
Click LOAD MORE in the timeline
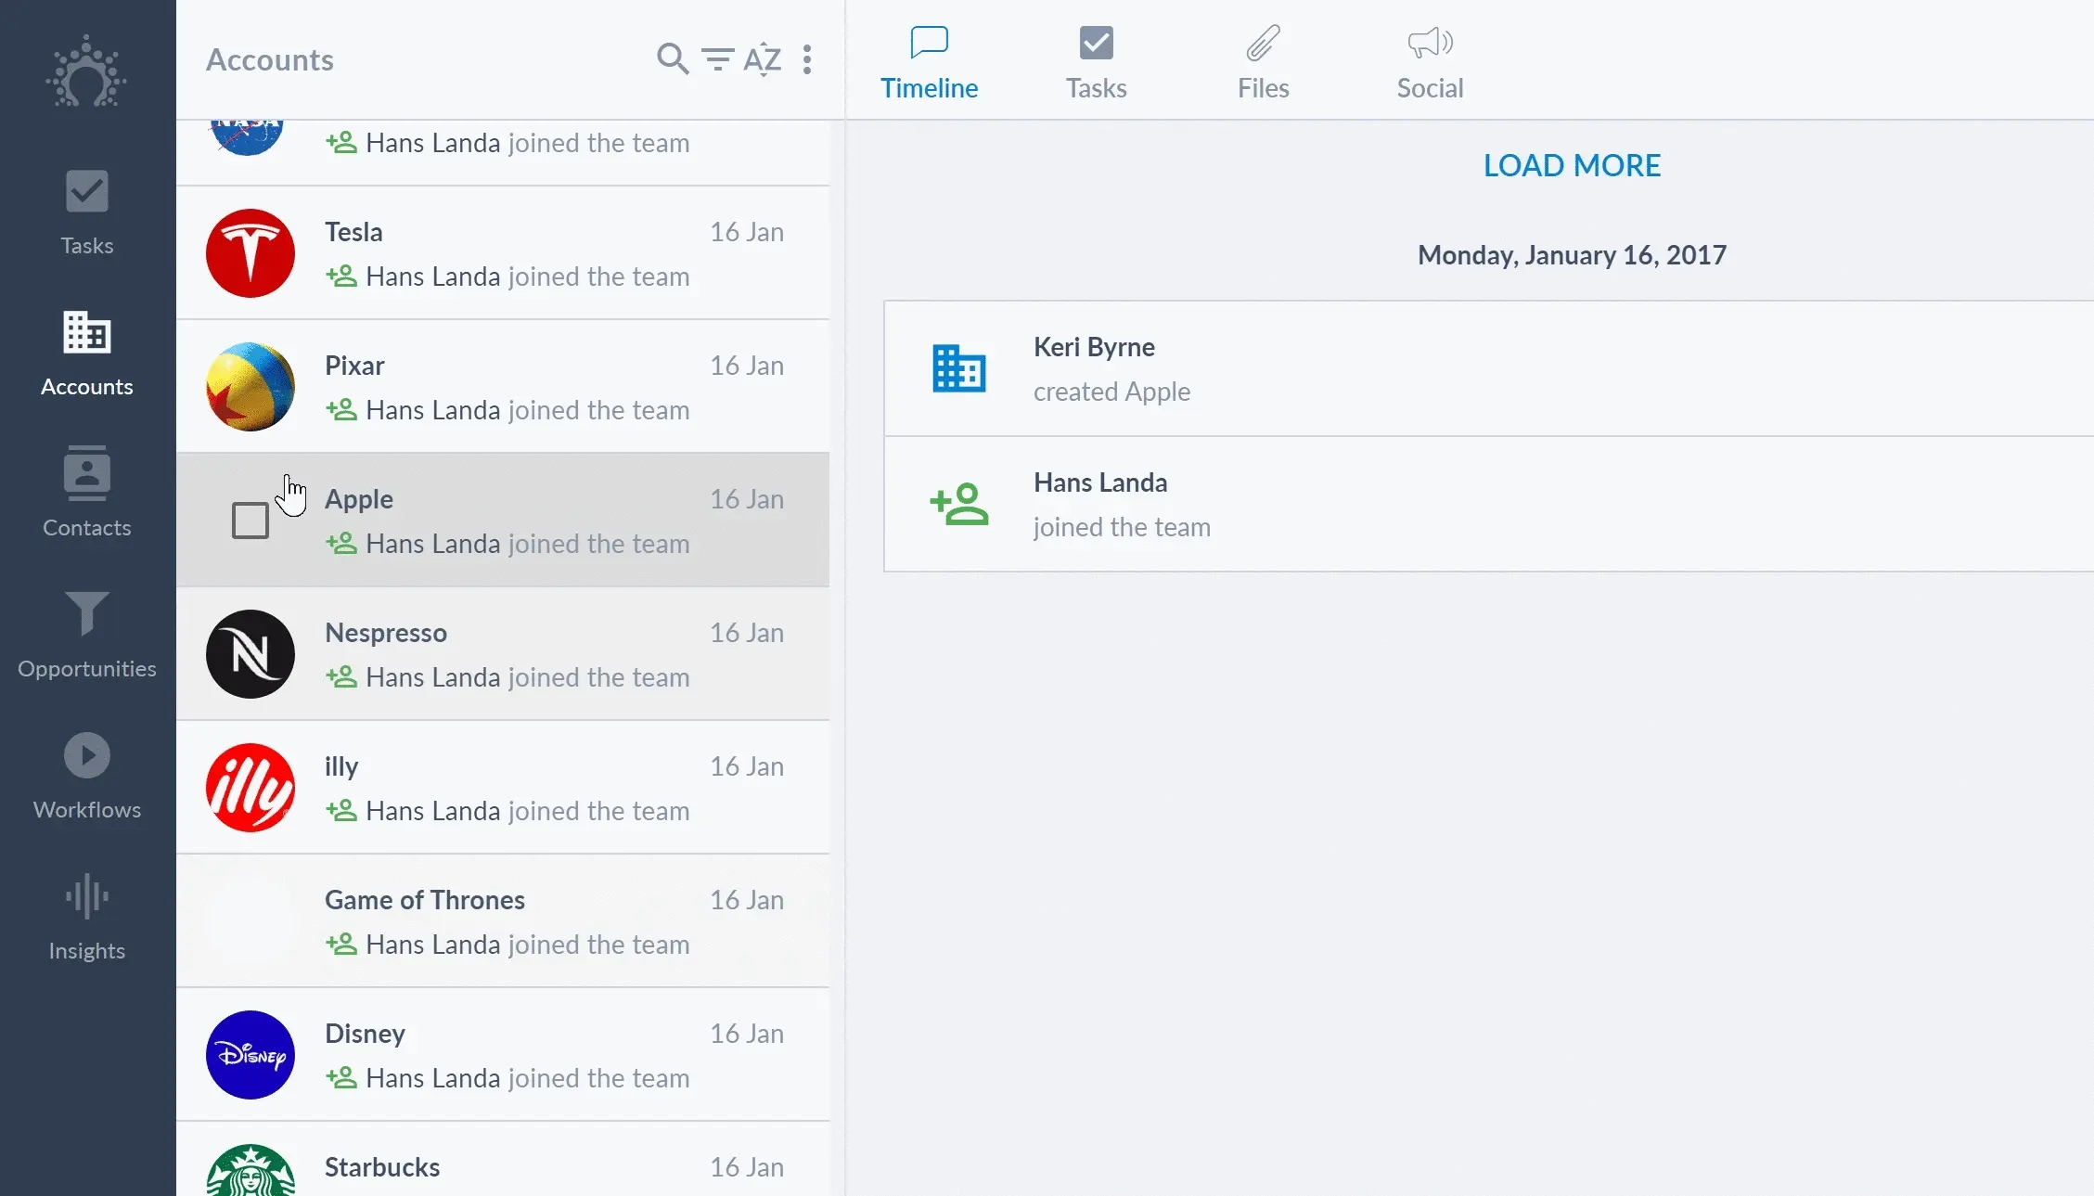pyautogui.click(x=1572, y=165)
